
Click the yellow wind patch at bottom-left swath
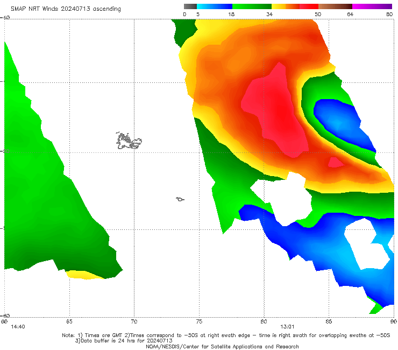pos(84,275)
